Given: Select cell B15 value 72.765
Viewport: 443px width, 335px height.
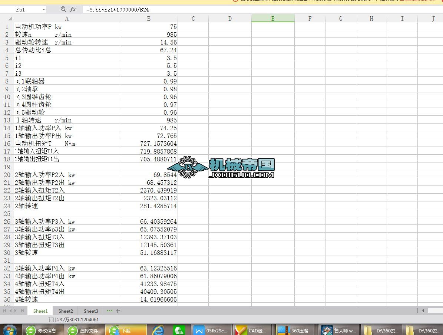Looking at the screenshot, I should click(x=149, y=136).
